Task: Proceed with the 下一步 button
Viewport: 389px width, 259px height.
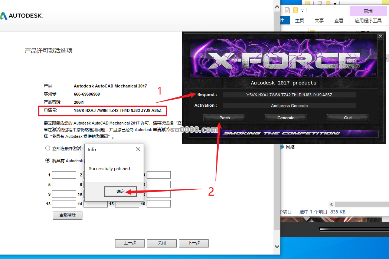Action: click(194, 243)
